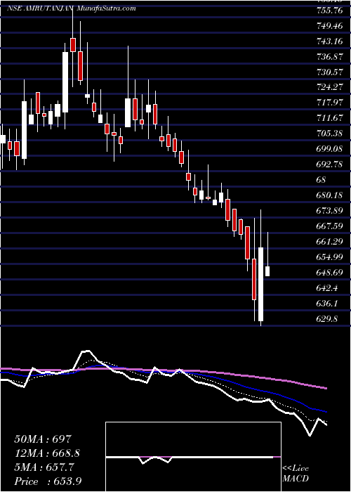The width and height of the screenshot is (351, 492).
Task: Click the tall white candle rising to 743.16
Action: (x=65, y=82)
